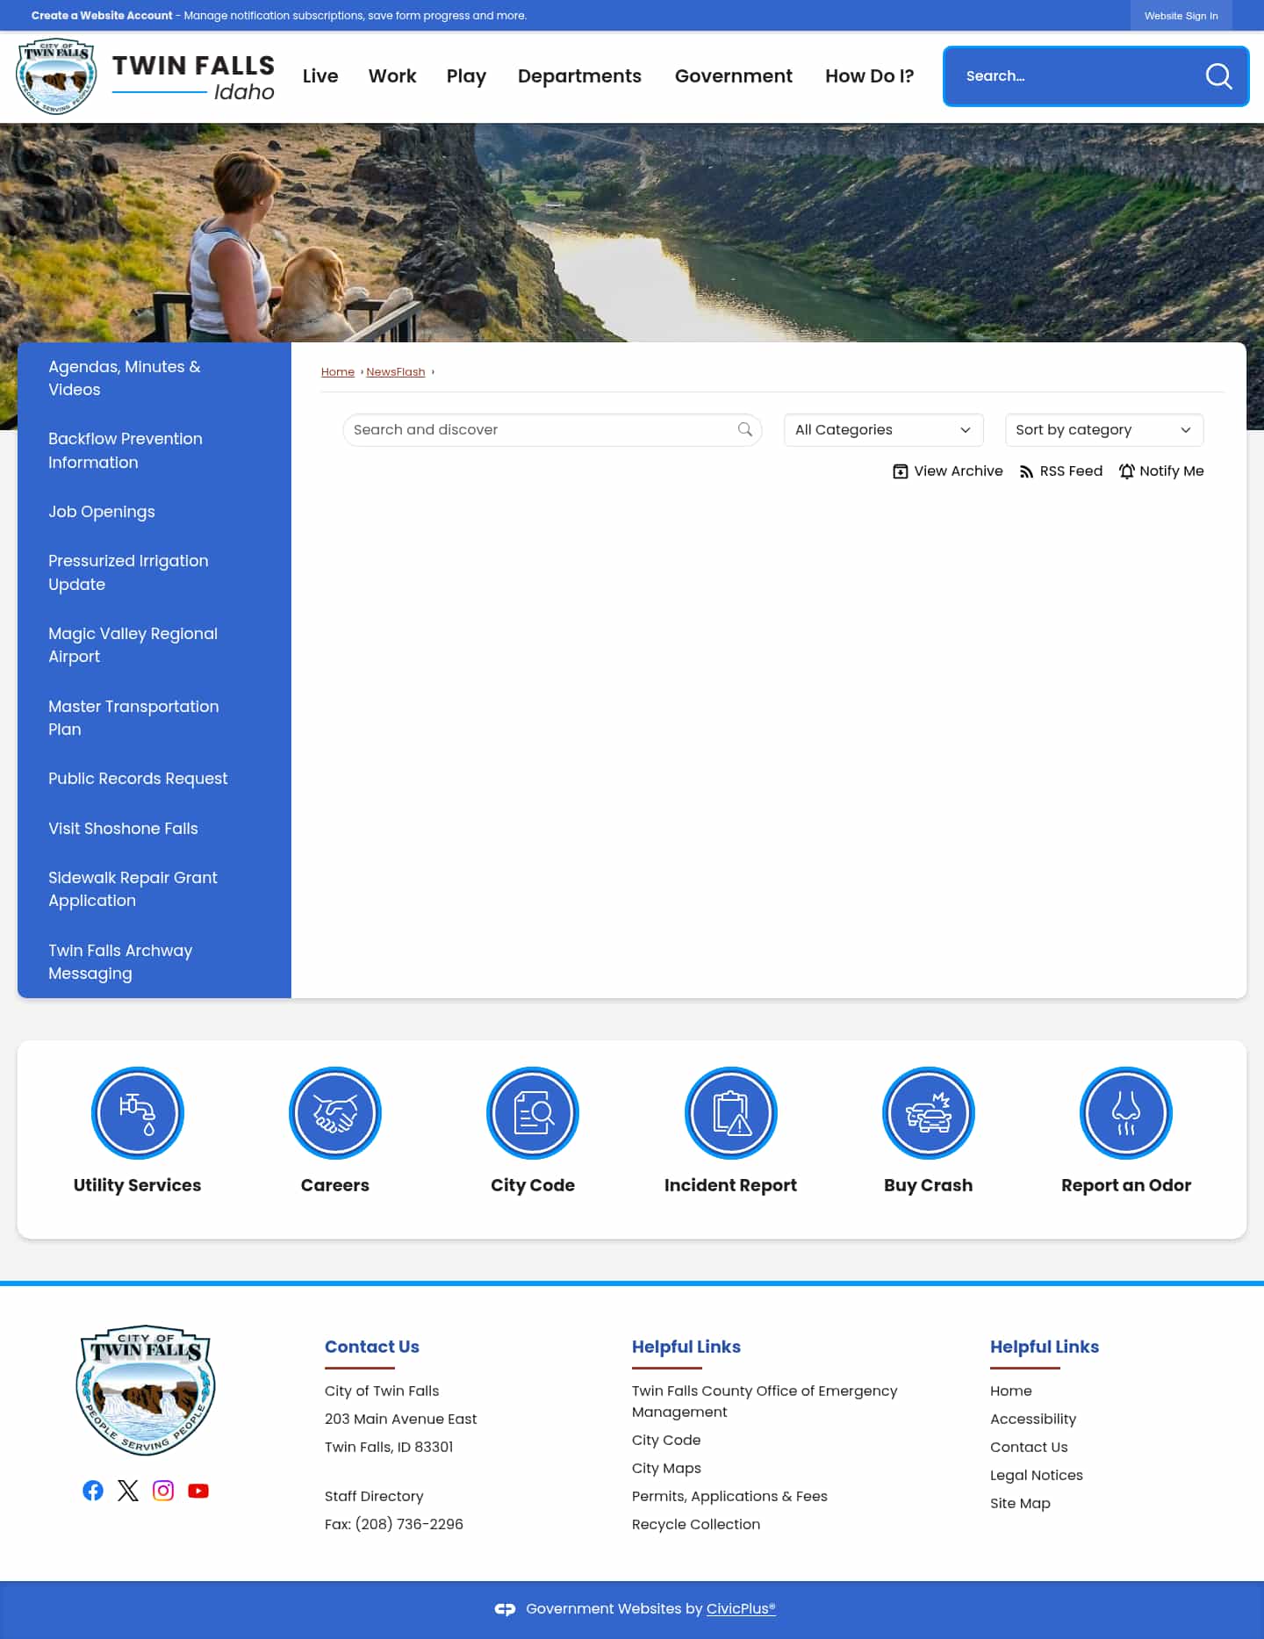Click the header search magnifier icon
Viewport: 1264px width, 1639px height.
[1218, 76]
